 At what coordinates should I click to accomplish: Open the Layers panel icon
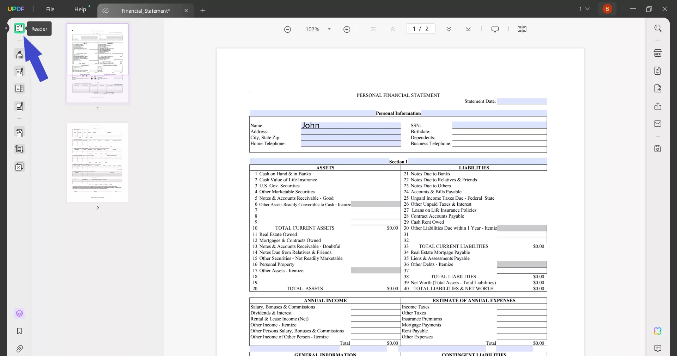pyautogui.click(x=19, y=314)
